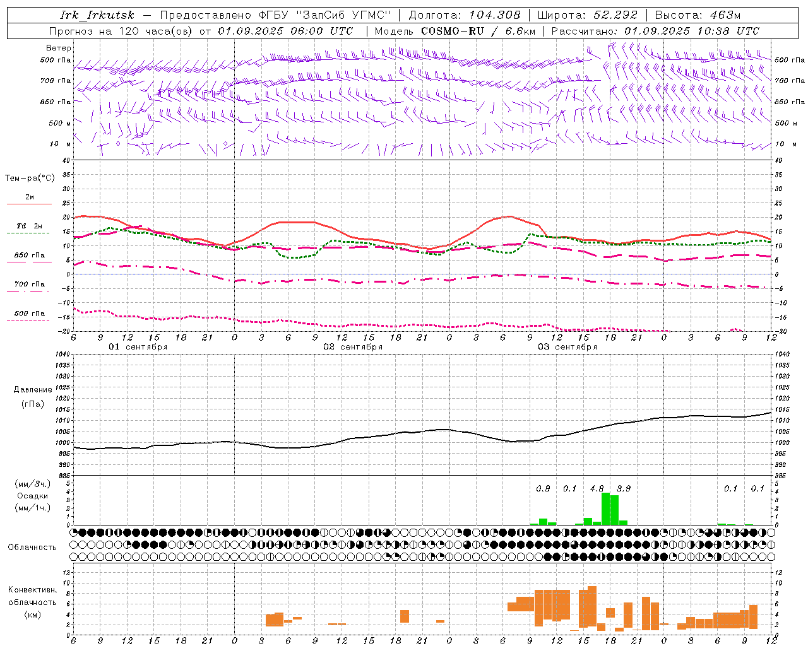
Task: Click the '03 сентября' date label
Action: pos(567,347)
